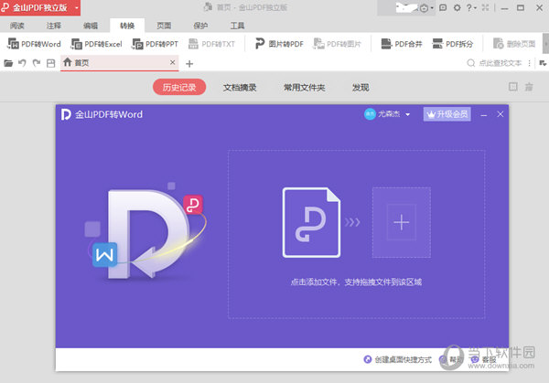Click the plus box to add file
549x383 pixels.
(x=402, y=222)
